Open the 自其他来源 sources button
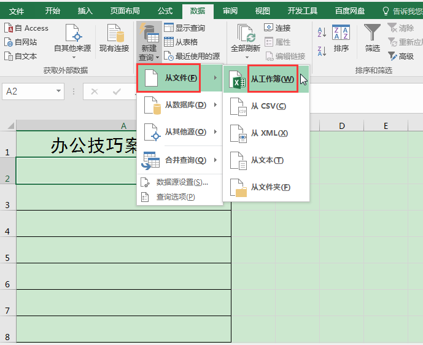The image size is (423, 345). (x=72, y=41)
